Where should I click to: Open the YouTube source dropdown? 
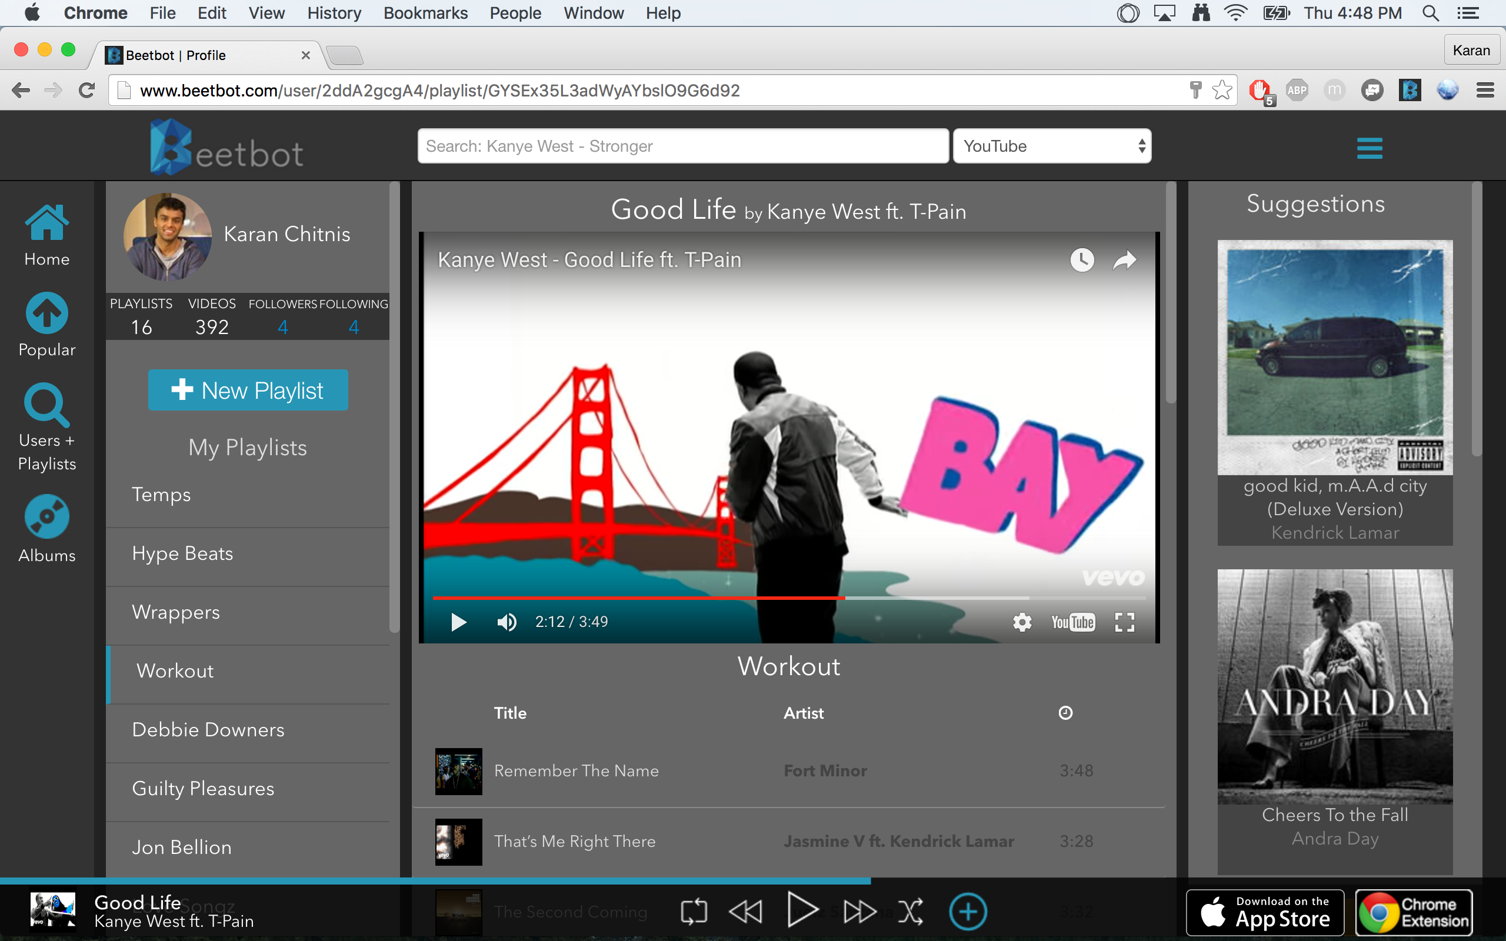1052,146
